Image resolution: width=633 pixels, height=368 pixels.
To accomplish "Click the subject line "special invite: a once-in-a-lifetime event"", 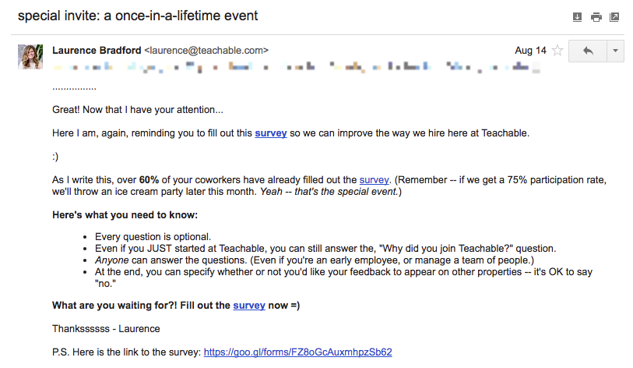I will [x=138, y=16].
